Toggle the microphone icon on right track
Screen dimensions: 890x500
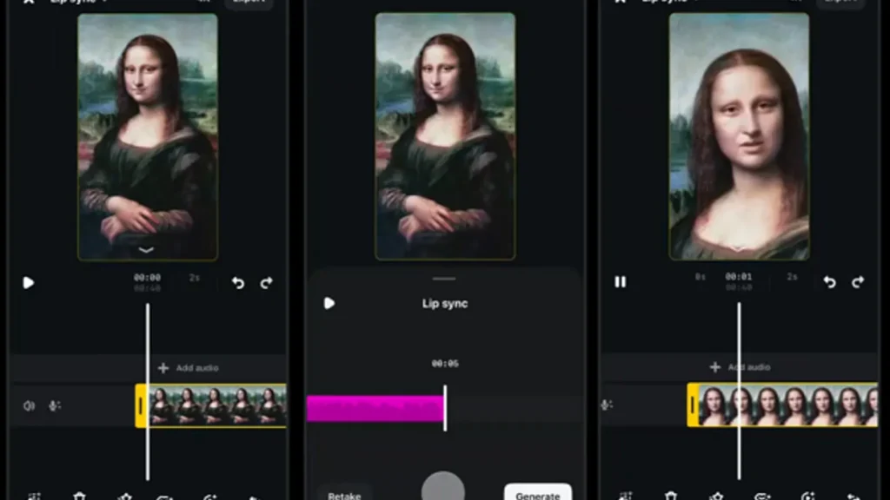(606, 405)
